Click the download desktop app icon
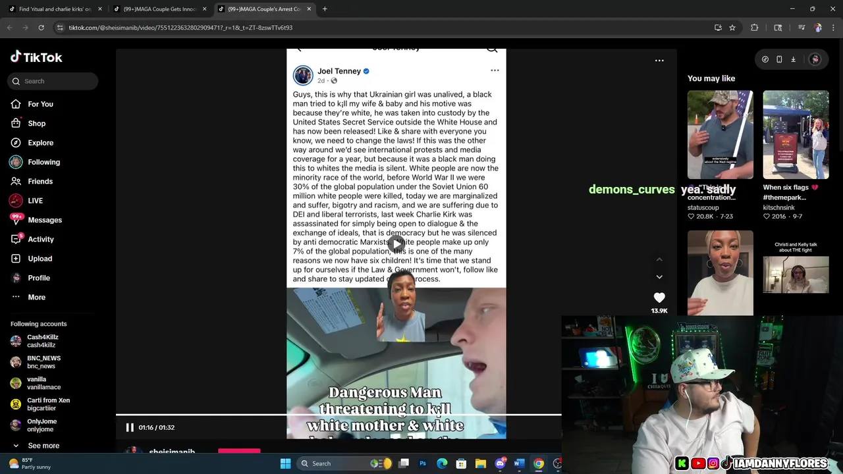The width and height of the screenshot is (843, 474). (x=794, y=59)
